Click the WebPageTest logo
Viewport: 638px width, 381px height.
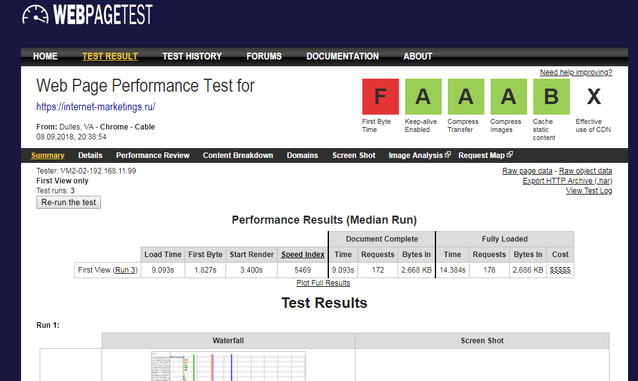click(x=87, y=15)
